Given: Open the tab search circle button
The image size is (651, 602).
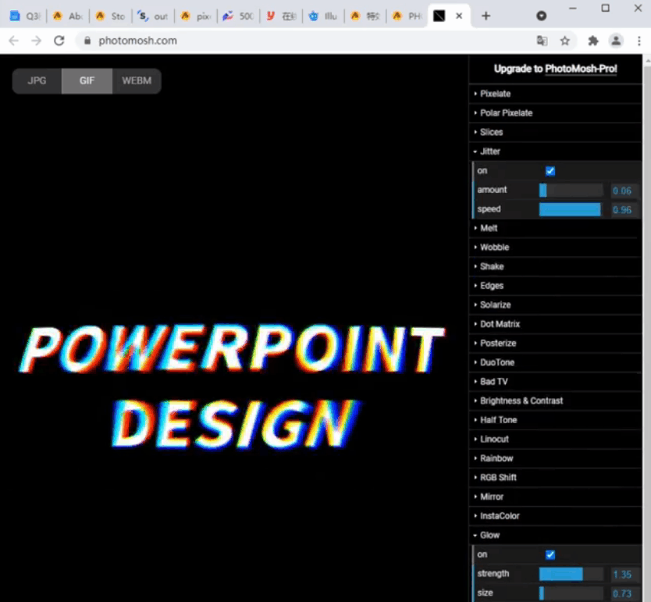Looking at the screenshot, I should pyautogui.click(x=542, y=16).
